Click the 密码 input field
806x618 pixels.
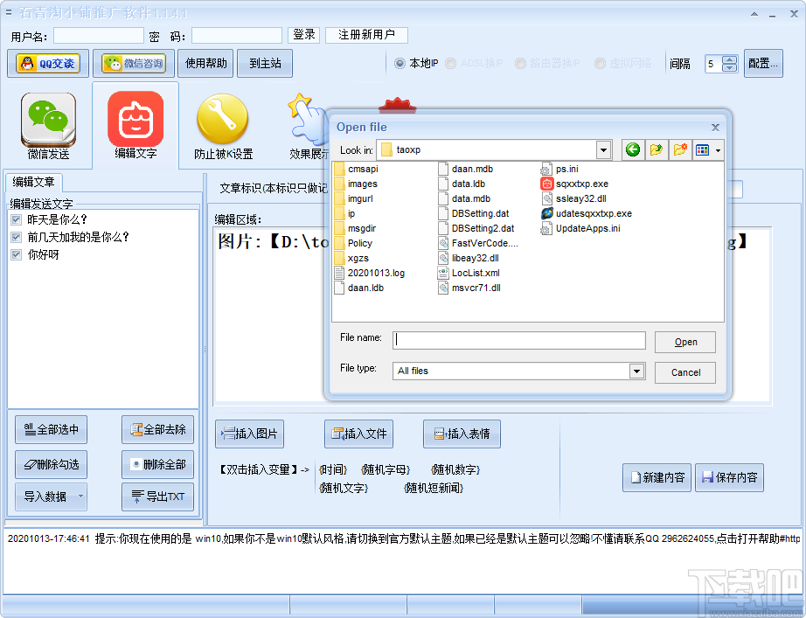coord(237,36)
